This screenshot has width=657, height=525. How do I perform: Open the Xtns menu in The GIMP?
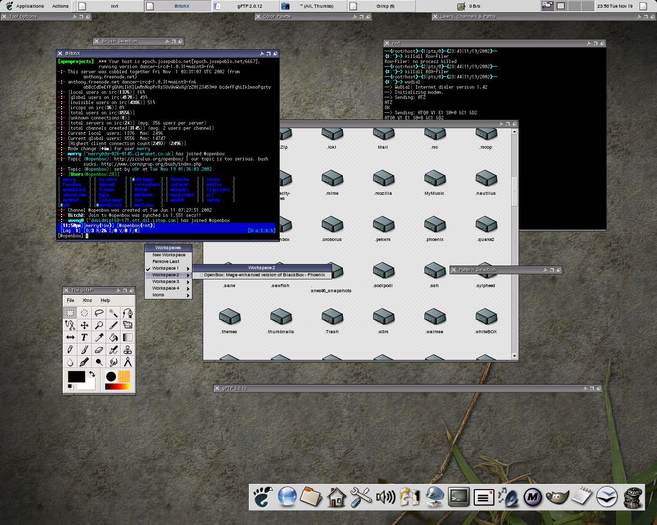coord(87,300)
